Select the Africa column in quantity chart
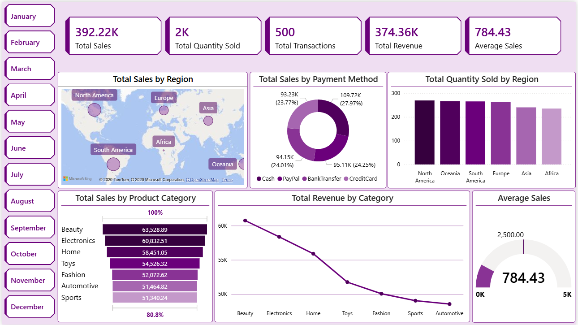578x325 pixels. click(x=552, y=137)
